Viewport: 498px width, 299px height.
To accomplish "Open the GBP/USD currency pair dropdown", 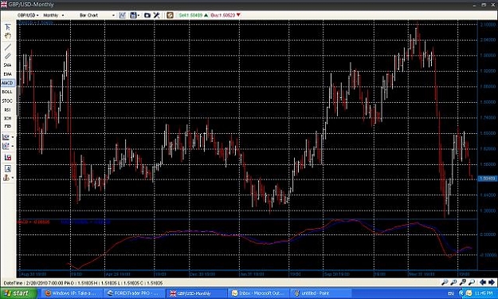I will coord(28,15).
